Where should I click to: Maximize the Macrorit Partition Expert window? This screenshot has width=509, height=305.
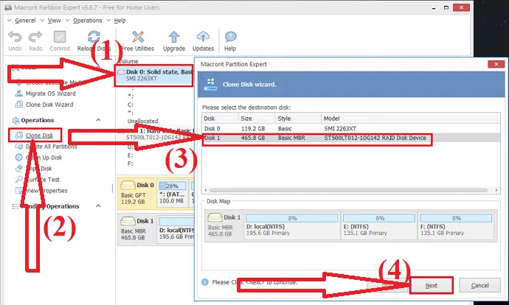pos(446,7)
